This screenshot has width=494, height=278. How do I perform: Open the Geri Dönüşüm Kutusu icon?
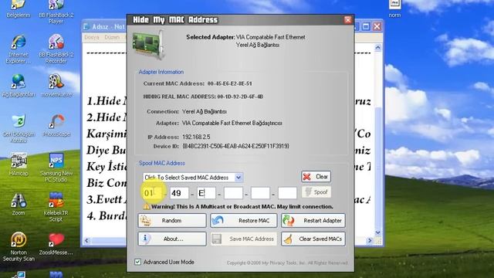[19, 129]
